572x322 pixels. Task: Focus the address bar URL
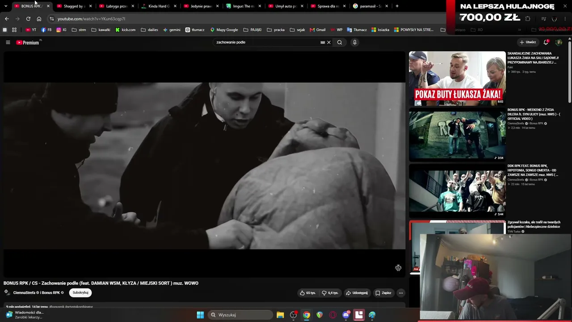92,19
